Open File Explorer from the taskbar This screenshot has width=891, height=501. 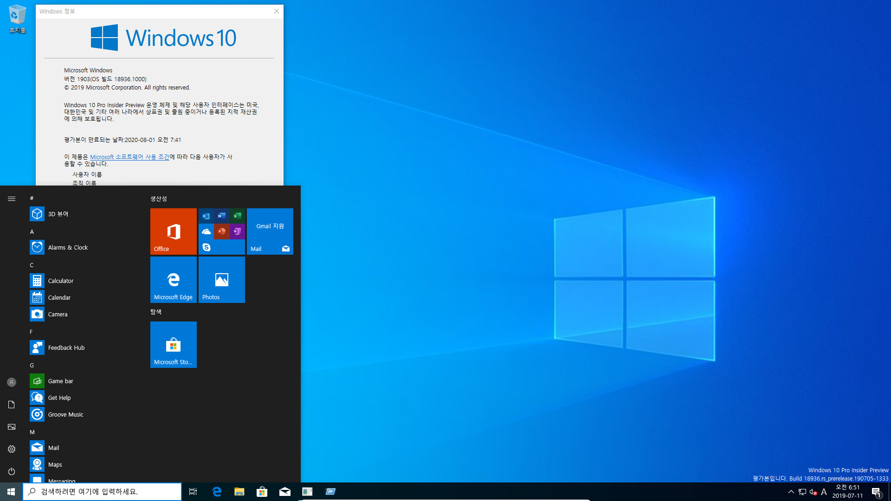click(x=239, y=492)
